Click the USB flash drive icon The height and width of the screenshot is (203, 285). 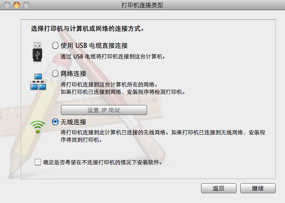(x=38, y=52)
